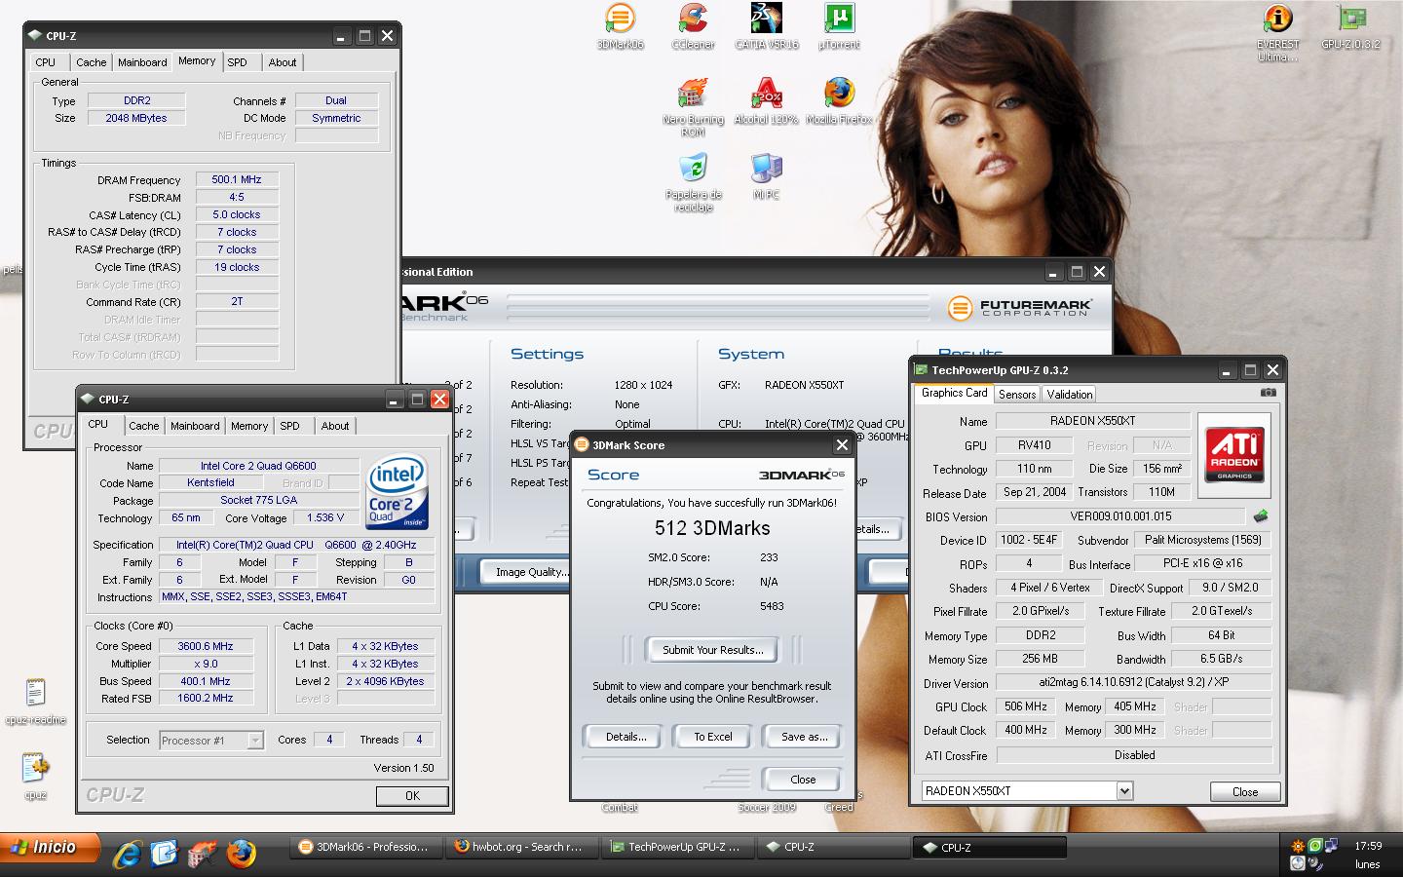The height and width of the screenshot is (877, 1403).
Task: Open the SPD tab in front CPU-Z
Action: point(289,426)
